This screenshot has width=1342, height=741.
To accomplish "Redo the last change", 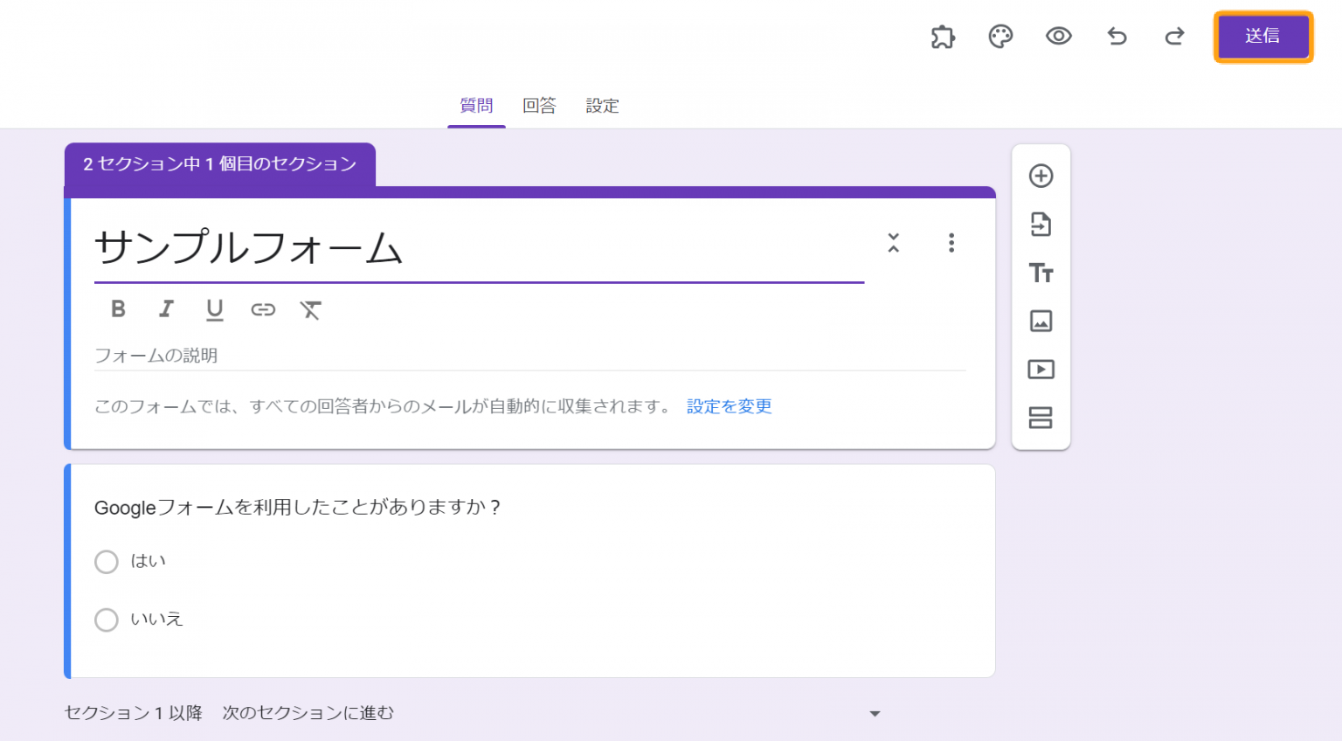I will (x=1174, y=37).
